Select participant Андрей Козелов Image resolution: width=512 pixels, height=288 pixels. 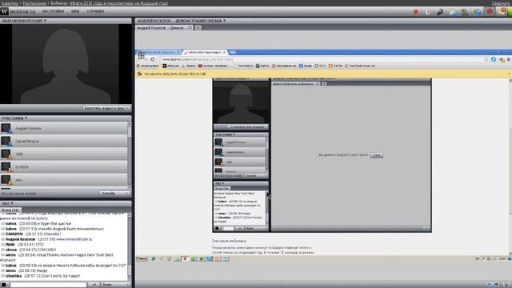pos(64,128)
